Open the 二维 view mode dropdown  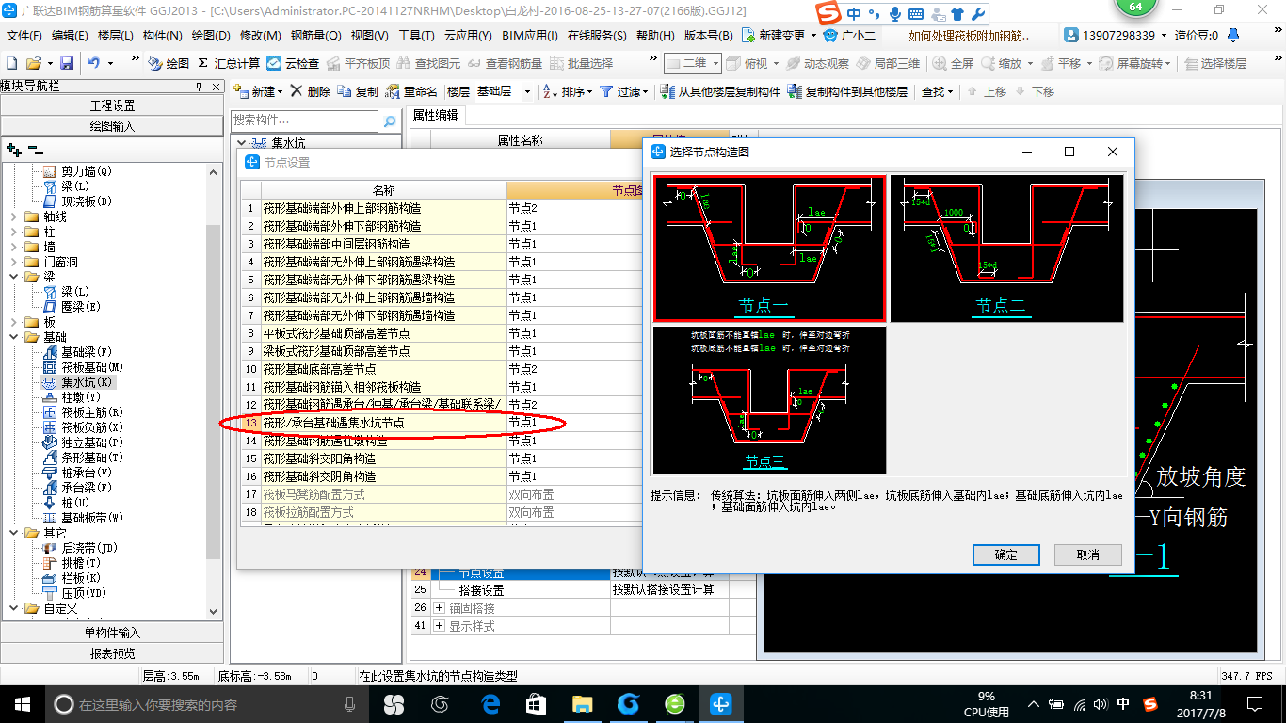click(x=692, y=63)
